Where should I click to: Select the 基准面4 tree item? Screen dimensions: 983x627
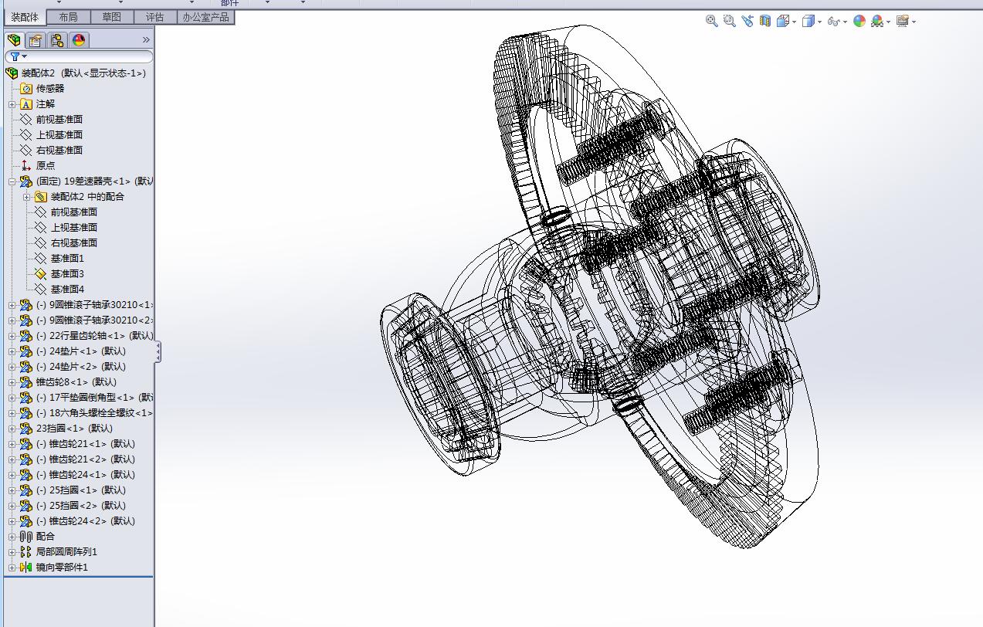click(67, 289)
